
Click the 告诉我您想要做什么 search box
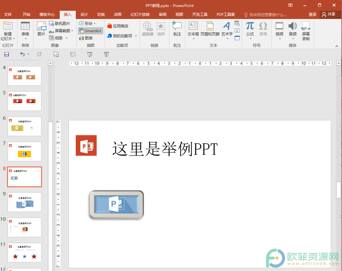click(x=265, y=14)
